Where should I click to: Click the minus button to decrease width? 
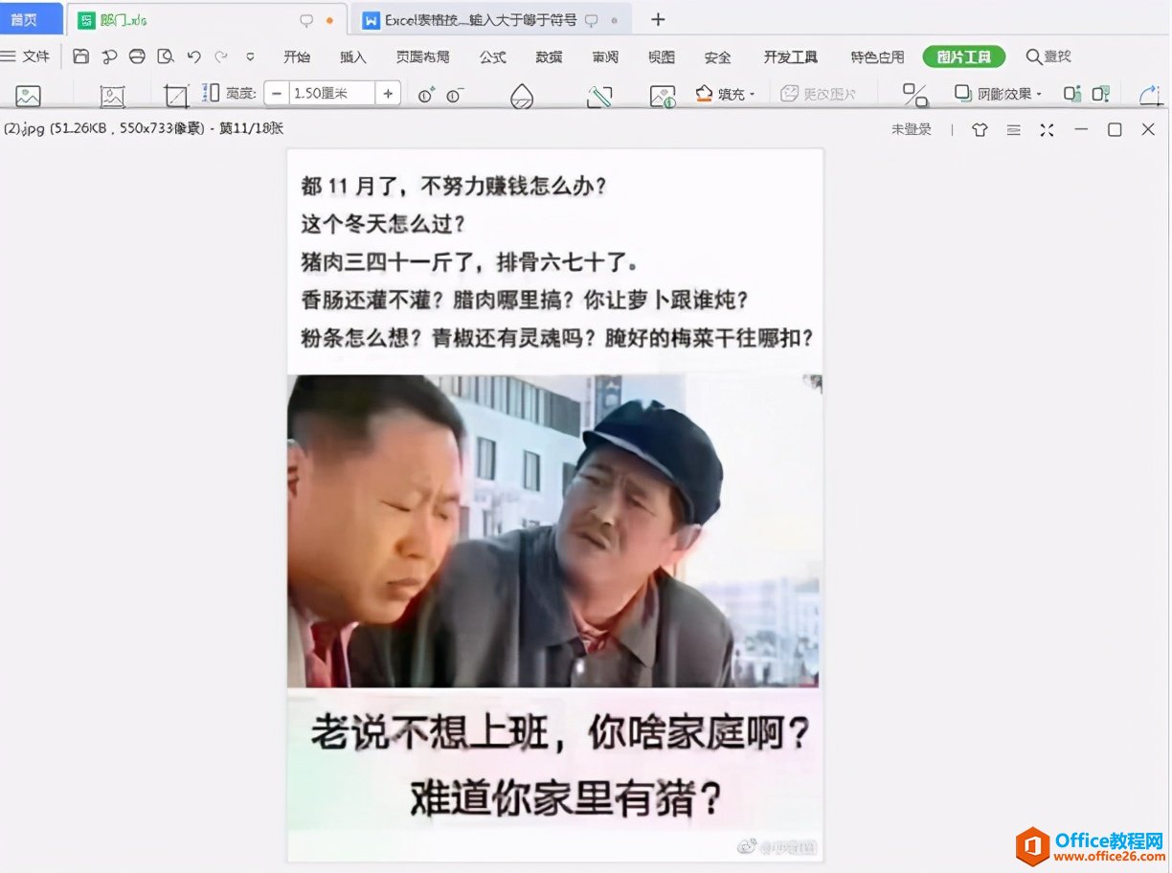coord(277,94)
